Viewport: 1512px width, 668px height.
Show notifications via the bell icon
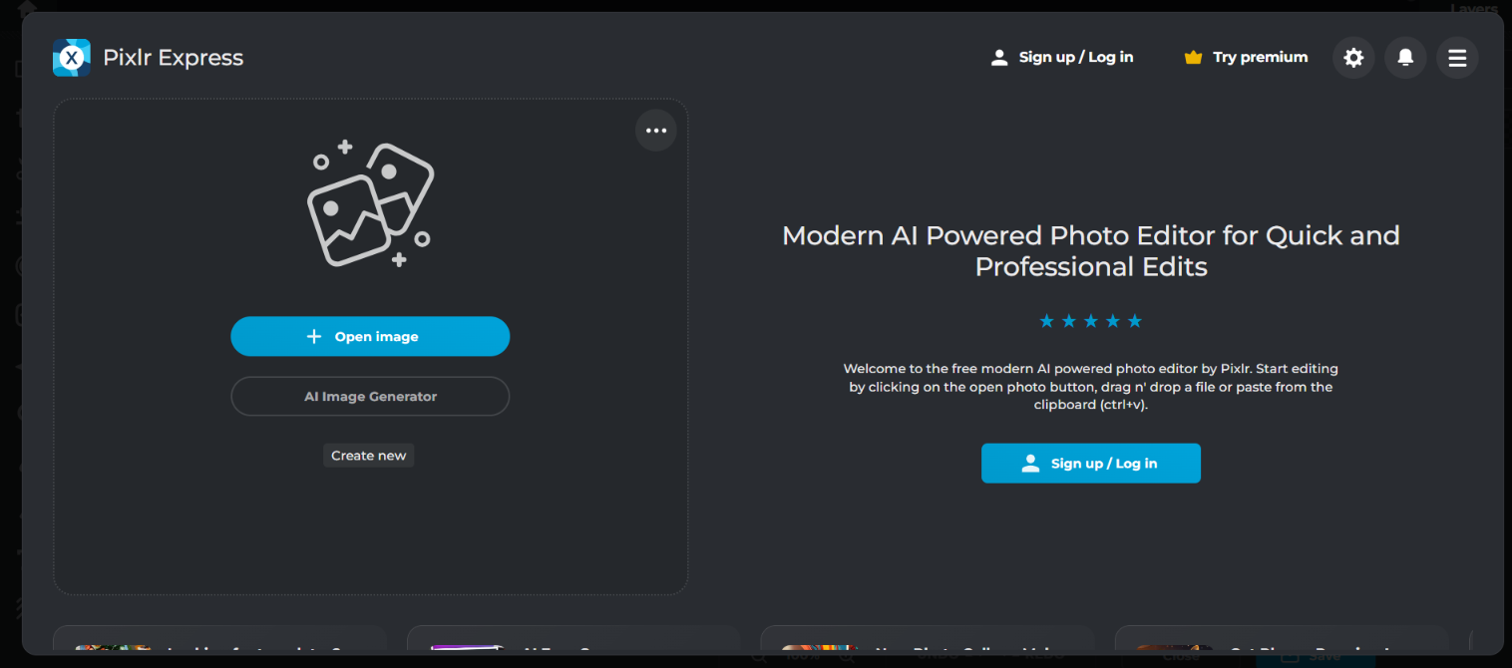1405,58
